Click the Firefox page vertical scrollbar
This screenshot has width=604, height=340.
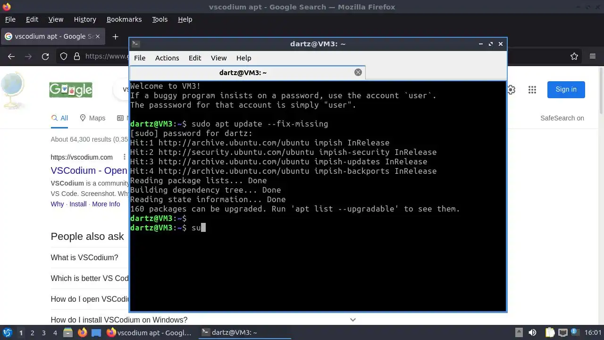pos(601,90)
